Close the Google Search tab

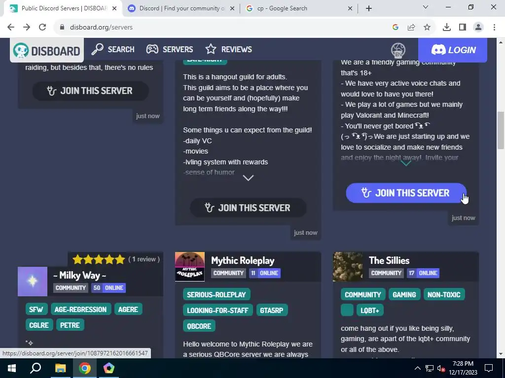click(x=350, y=9)
